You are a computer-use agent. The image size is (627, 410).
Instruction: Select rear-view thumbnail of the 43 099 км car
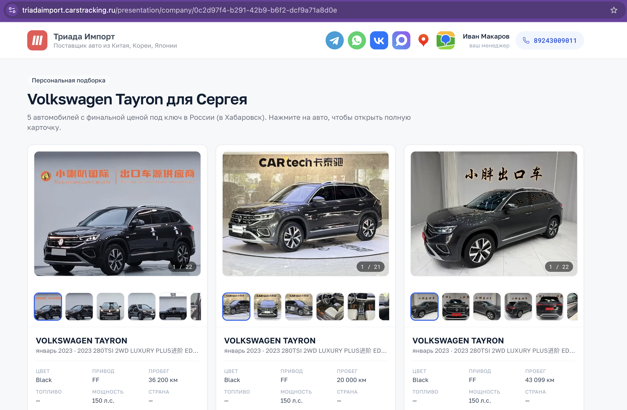pyautogui.click(x=550, y=307)
